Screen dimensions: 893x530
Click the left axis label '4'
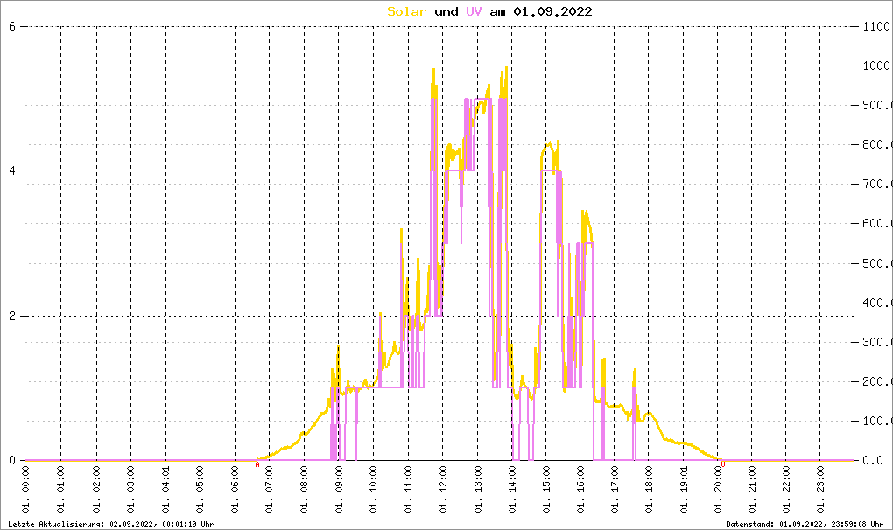pyautogui.click(x=12, y=171)
